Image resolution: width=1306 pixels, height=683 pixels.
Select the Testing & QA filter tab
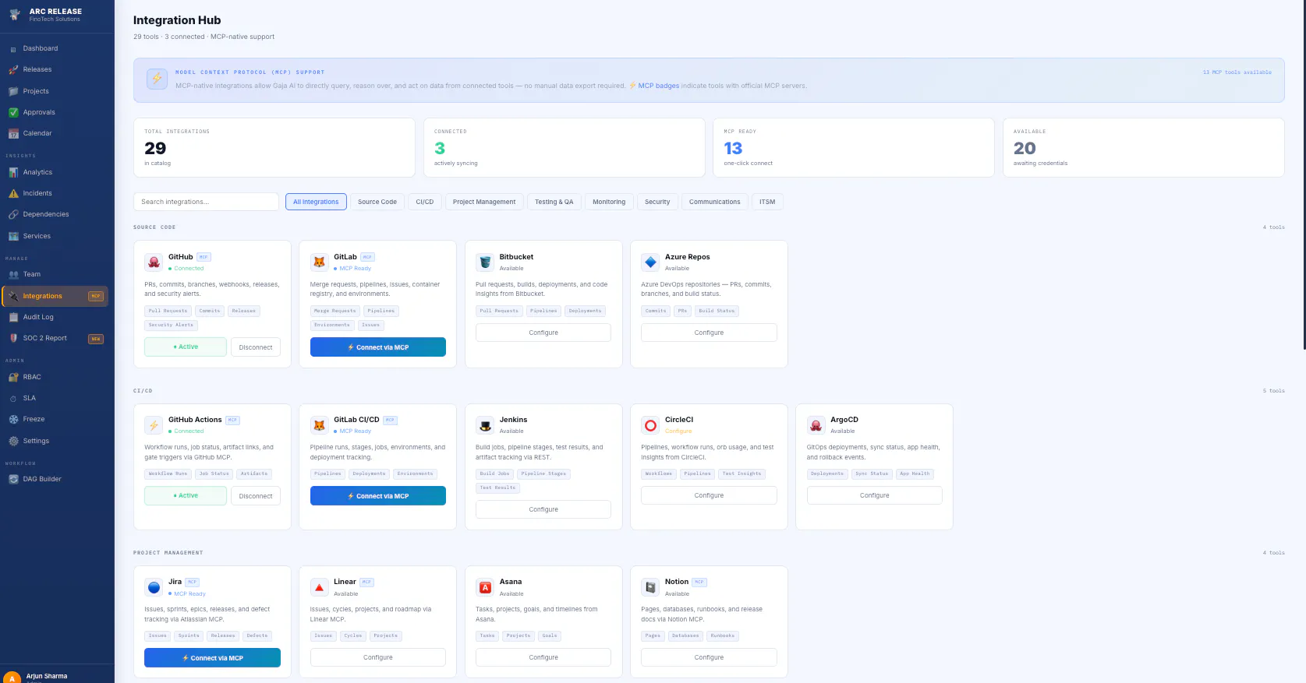click(x=554, y=202)
